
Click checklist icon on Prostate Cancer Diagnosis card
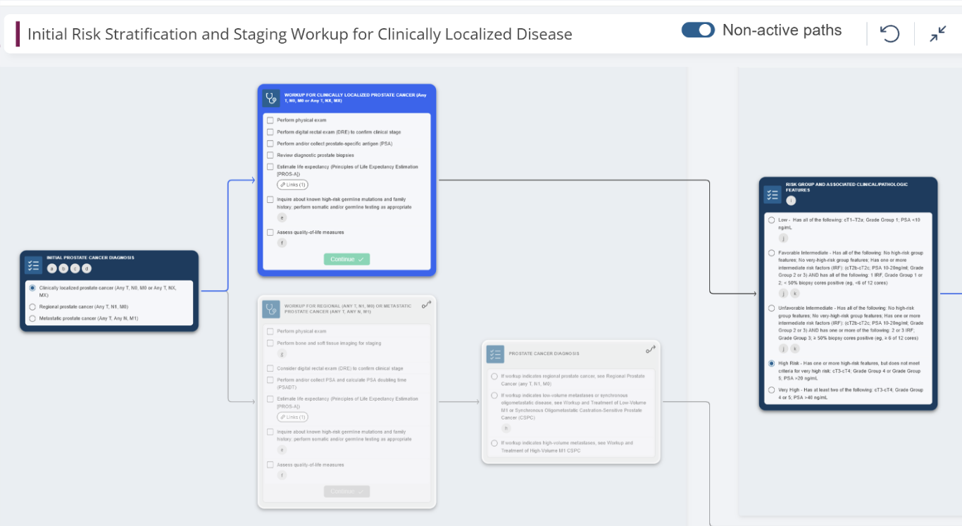pyautogui.click(x=496, y=354)
